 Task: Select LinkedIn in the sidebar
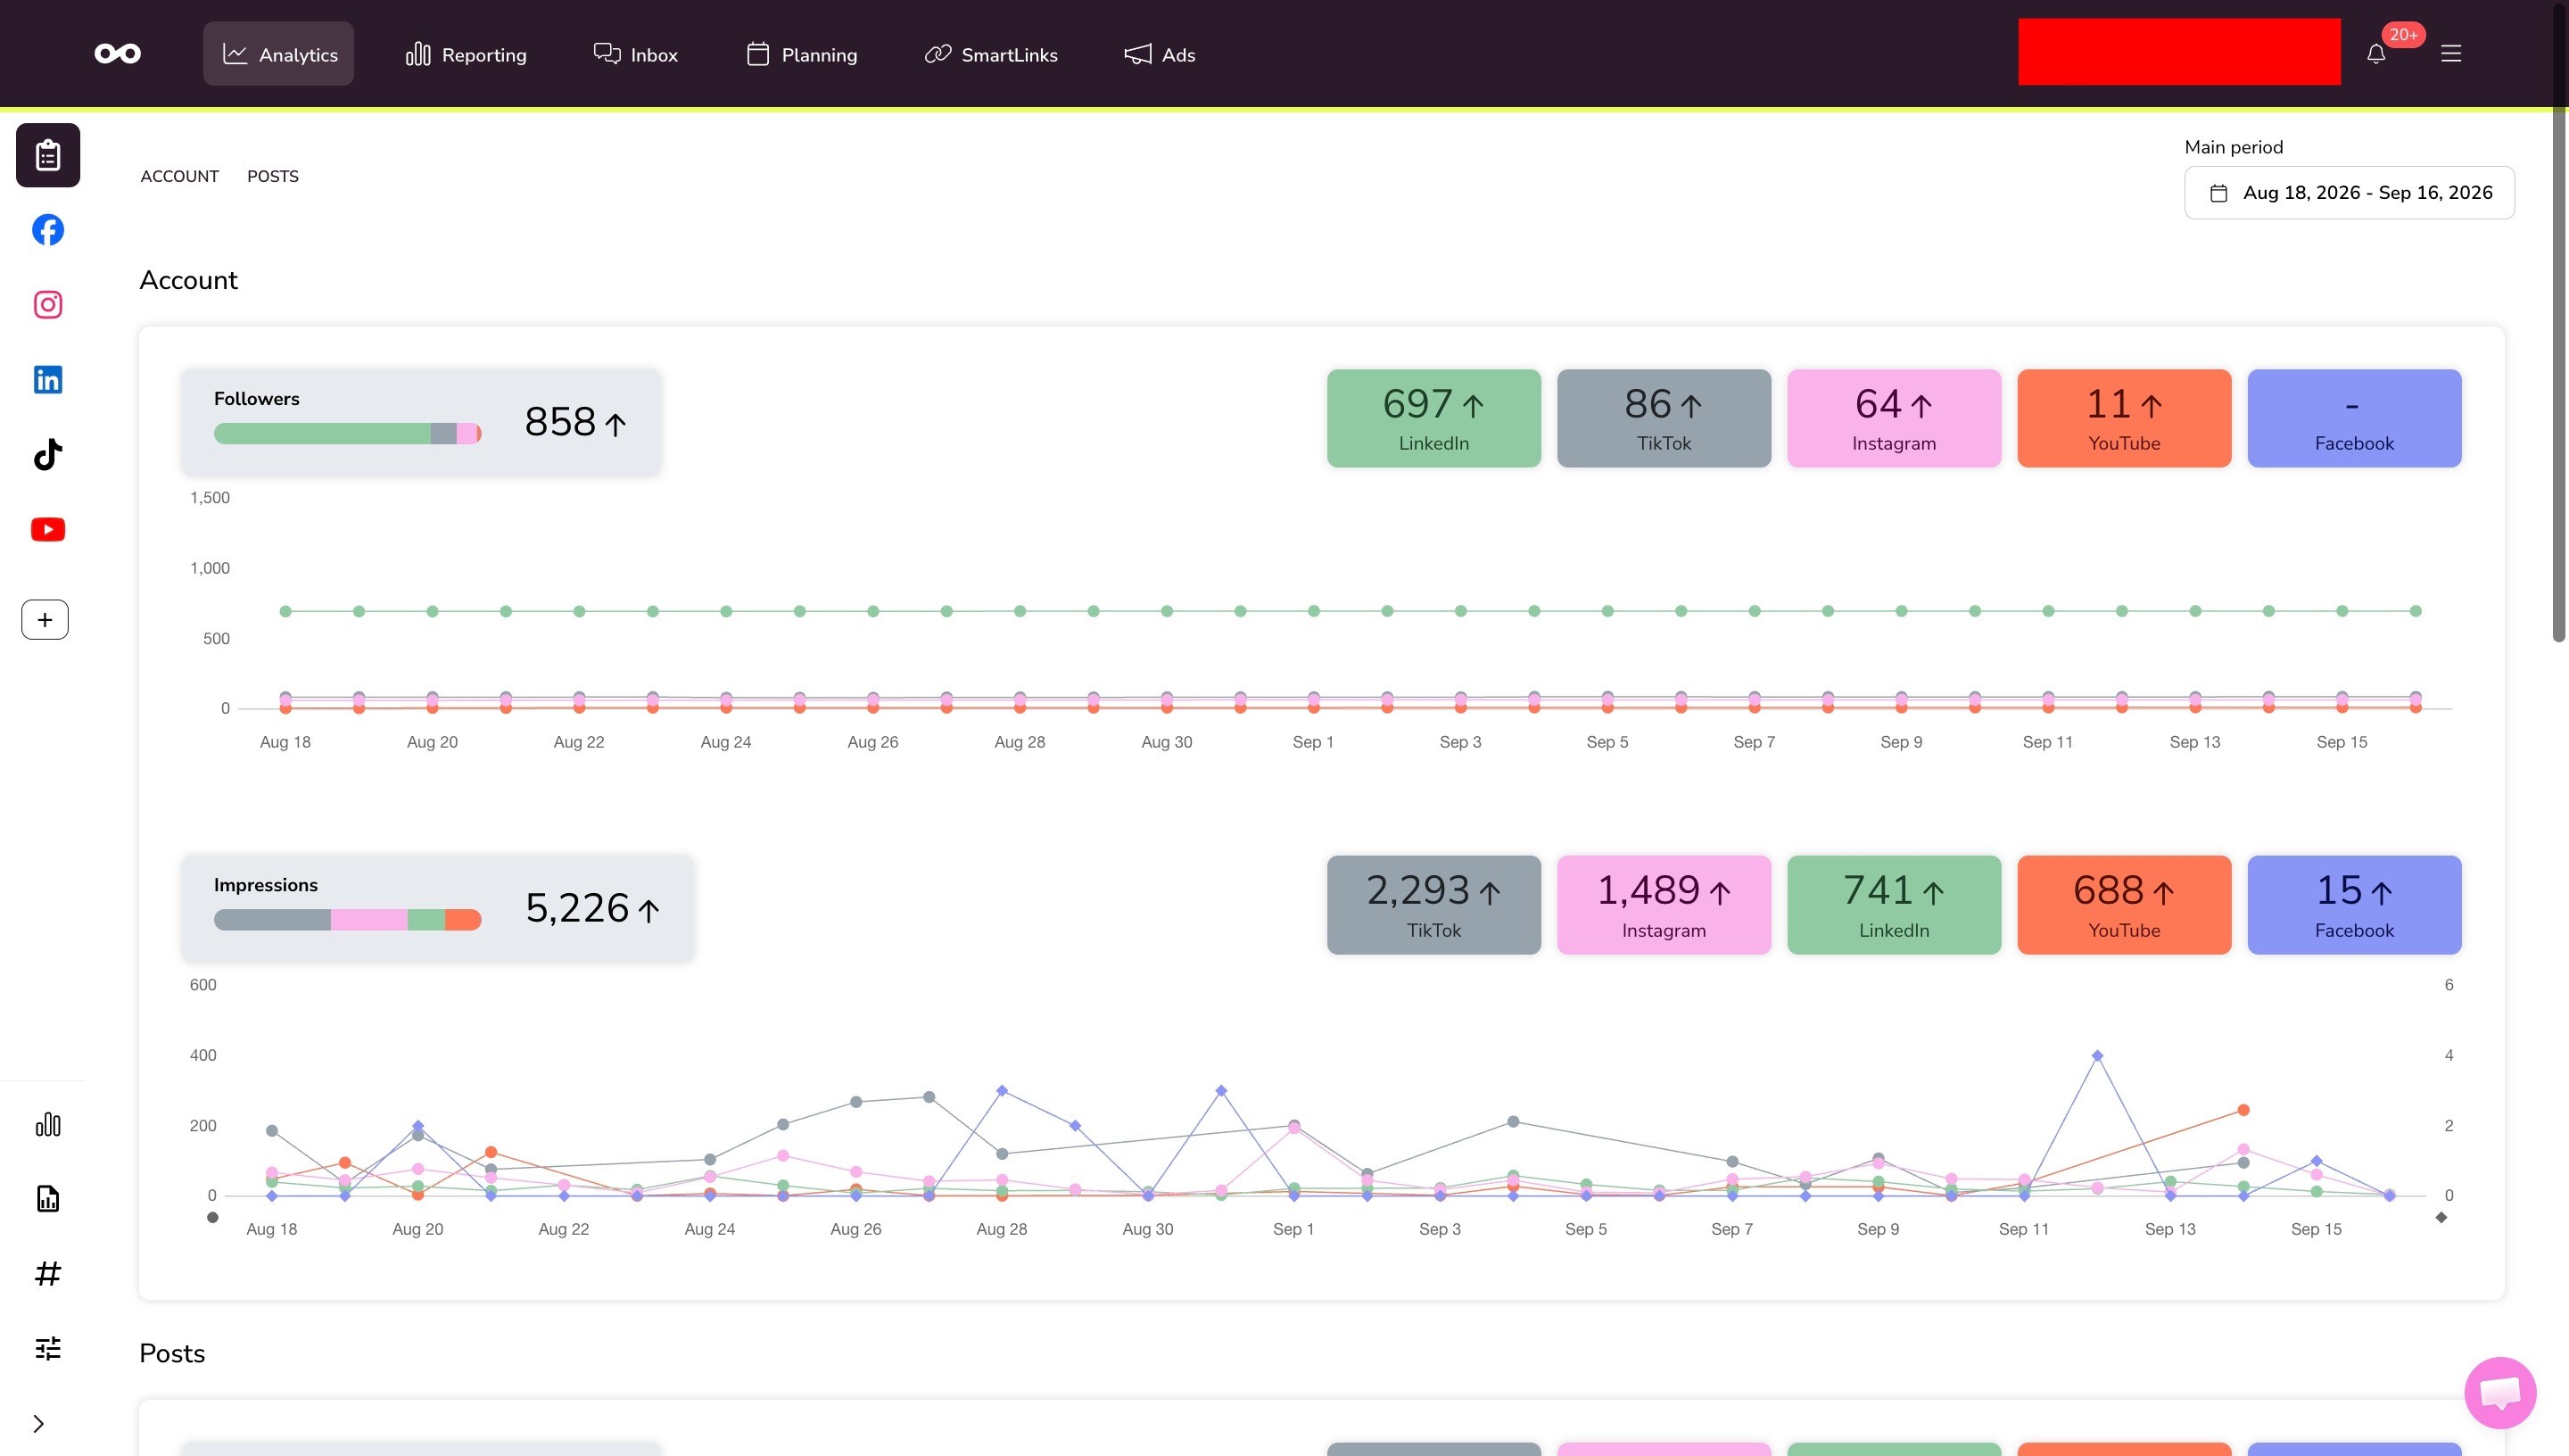coord(48,380)
